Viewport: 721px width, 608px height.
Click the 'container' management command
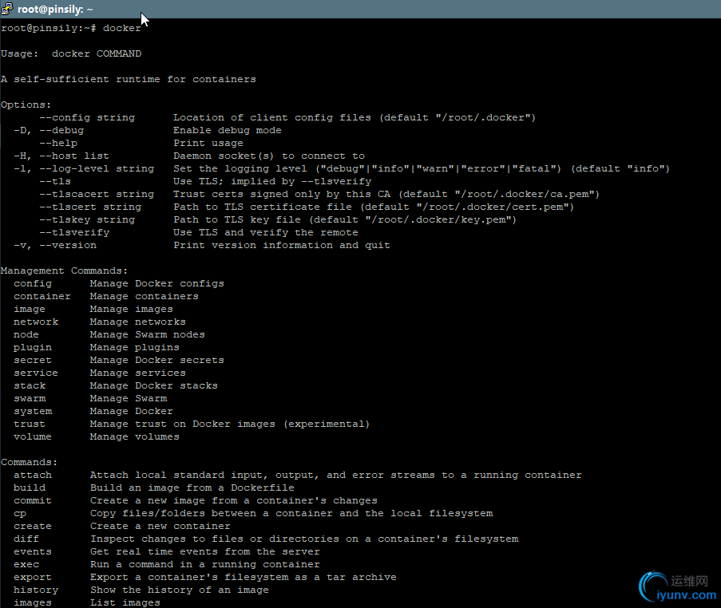click(42, 296)
